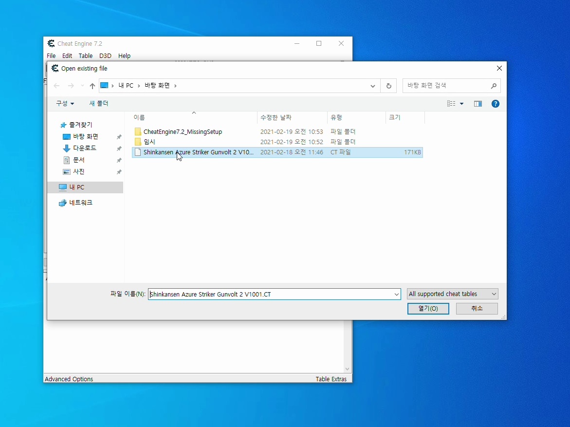Open the D3D menu in Cheat Engine
Viewport: 570px width, 427px height.
(x=105, y=56)
